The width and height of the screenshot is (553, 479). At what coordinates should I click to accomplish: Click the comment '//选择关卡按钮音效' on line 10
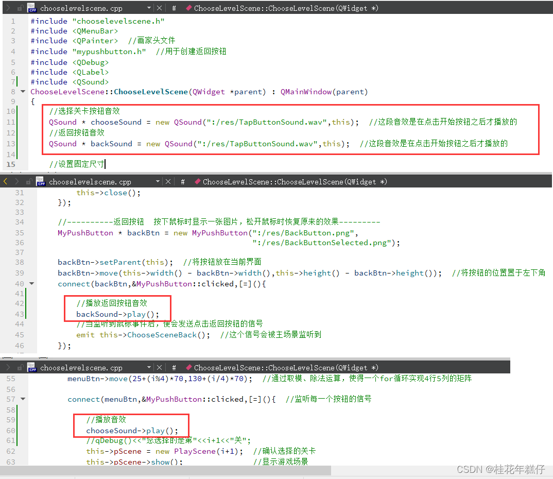coord(84,111)
